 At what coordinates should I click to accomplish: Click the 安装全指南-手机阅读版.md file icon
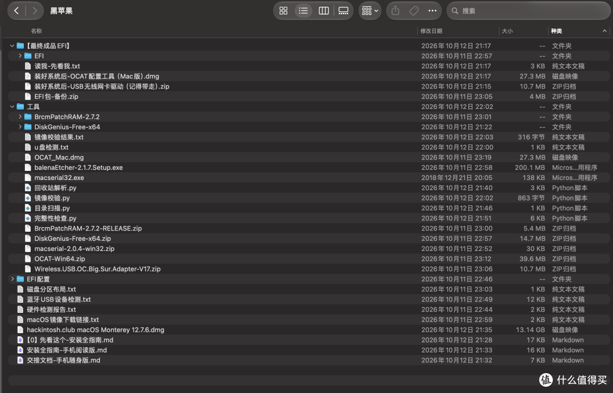[20, 350]
